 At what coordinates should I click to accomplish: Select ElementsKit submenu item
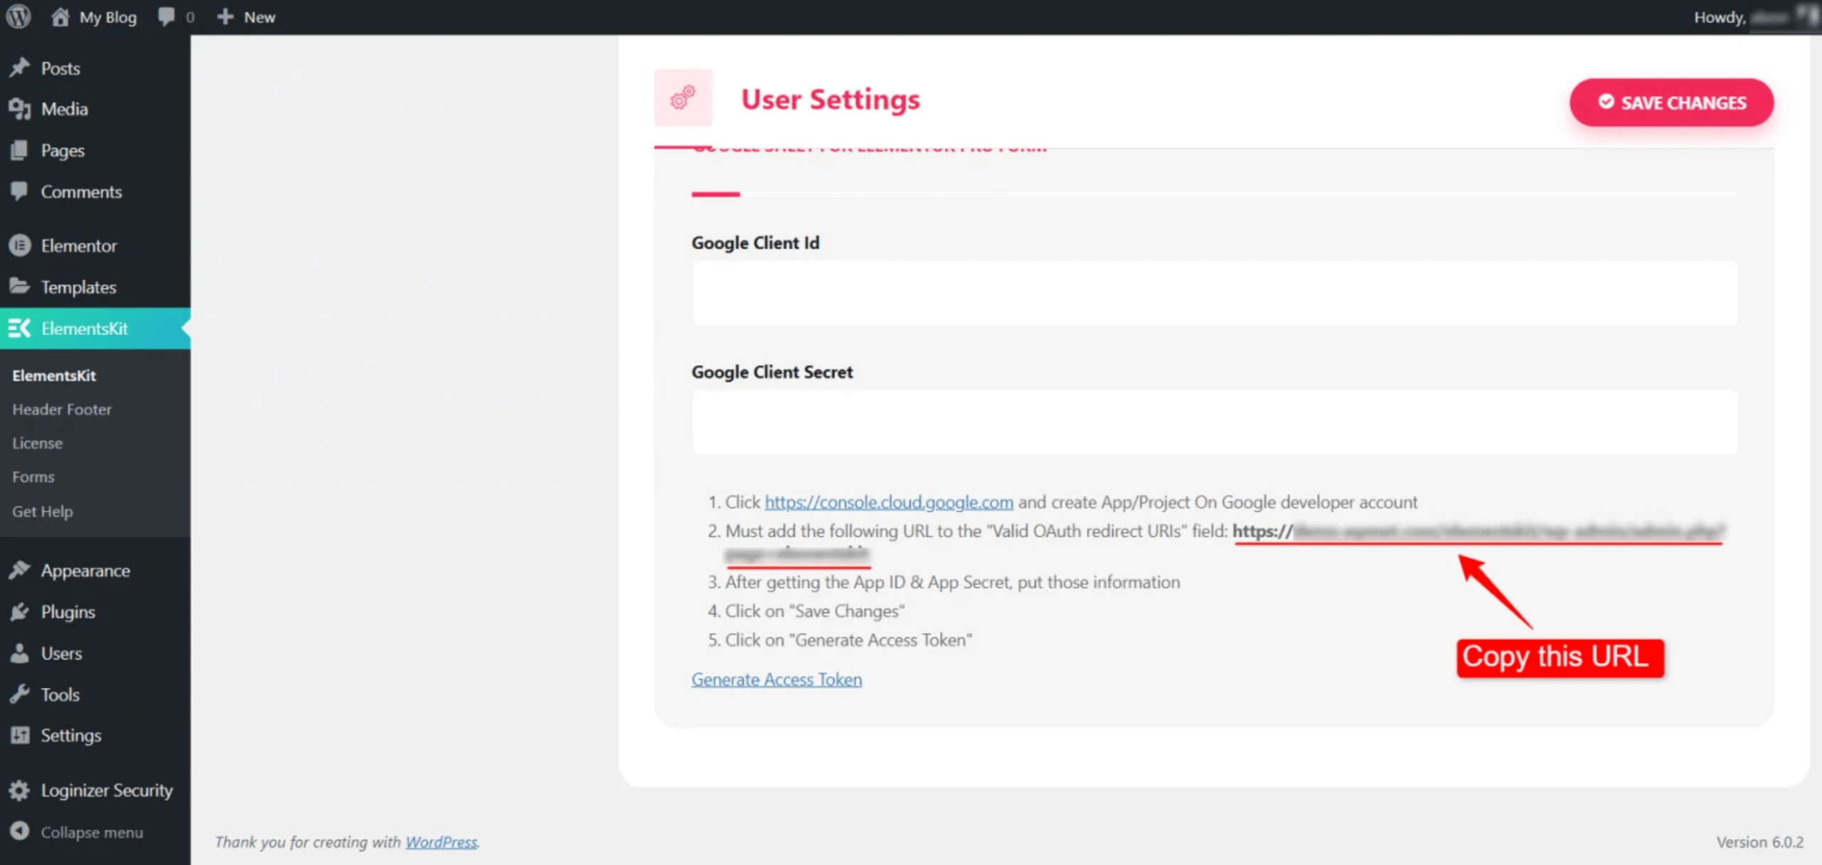54,376
